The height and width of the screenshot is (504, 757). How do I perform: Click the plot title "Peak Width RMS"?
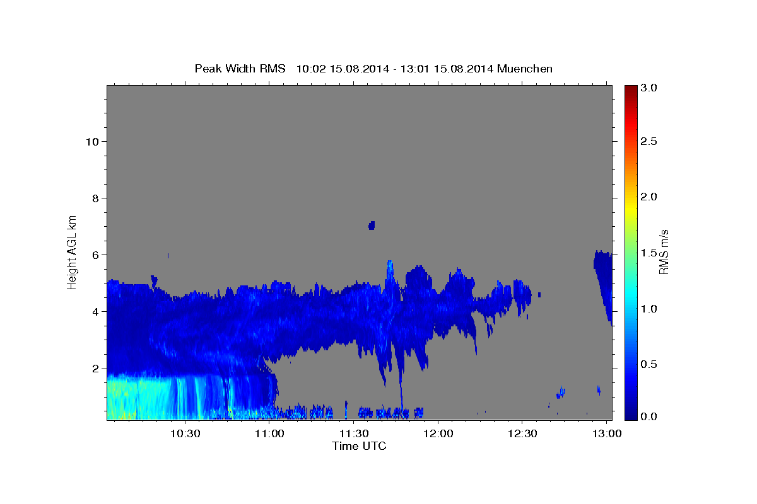point(240,69)
